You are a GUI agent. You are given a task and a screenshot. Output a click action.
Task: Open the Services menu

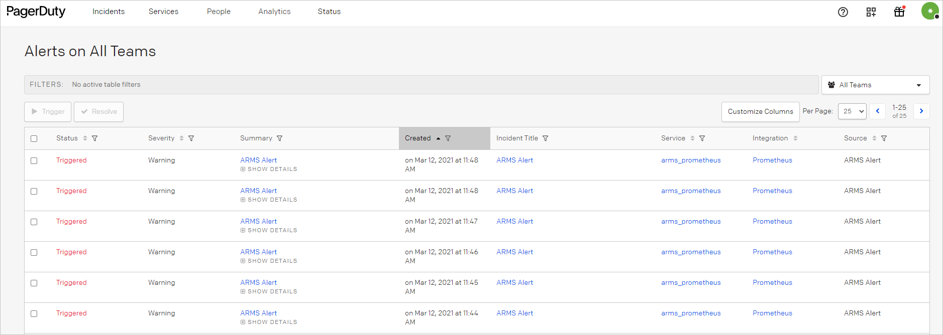pos(163,12)
